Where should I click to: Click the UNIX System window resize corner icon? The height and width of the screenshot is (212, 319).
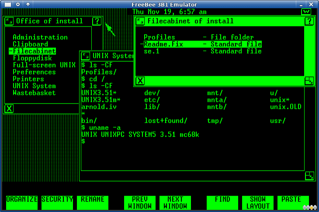pos(309,176)
